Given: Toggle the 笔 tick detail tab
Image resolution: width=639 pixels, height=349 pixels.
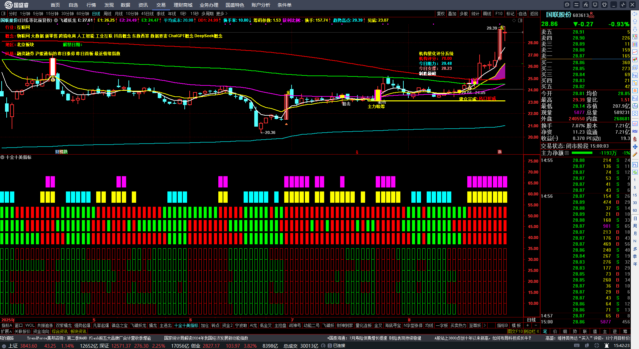Looking at the screenshot, I should coord(545,331).
